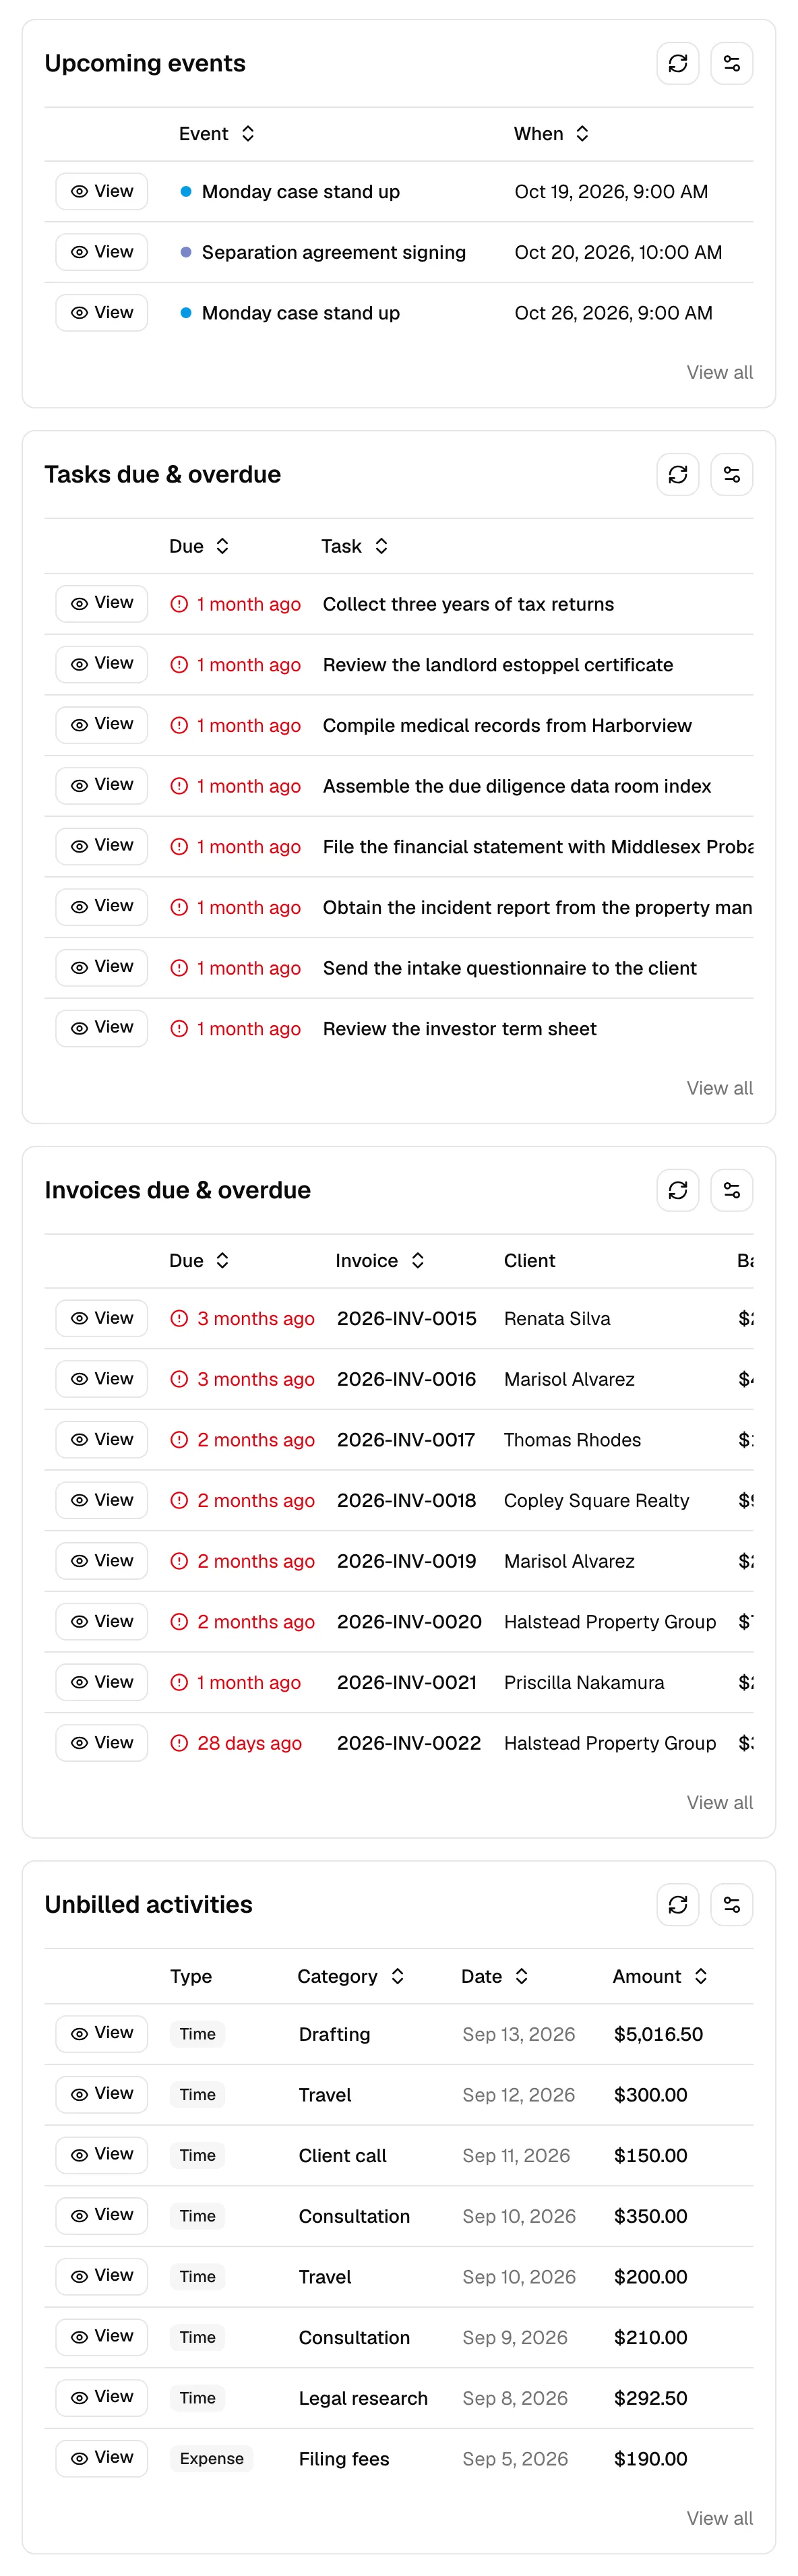View invoice 2026-INV-0015
Viewport: 798px width, 2576px height.
pos(102,1318)
